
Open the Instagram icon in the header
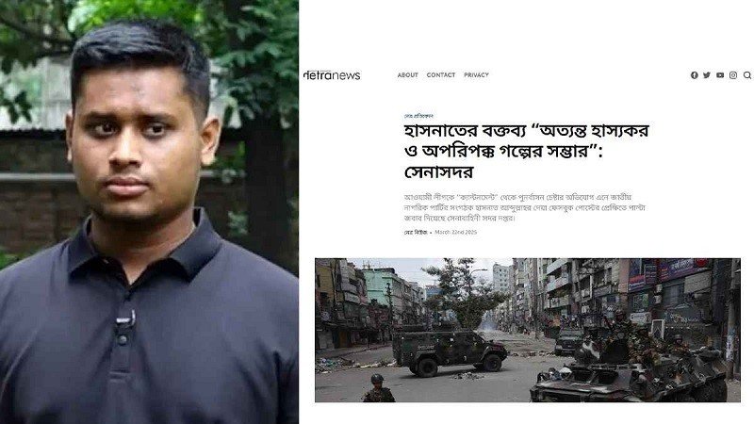(733, 75)
